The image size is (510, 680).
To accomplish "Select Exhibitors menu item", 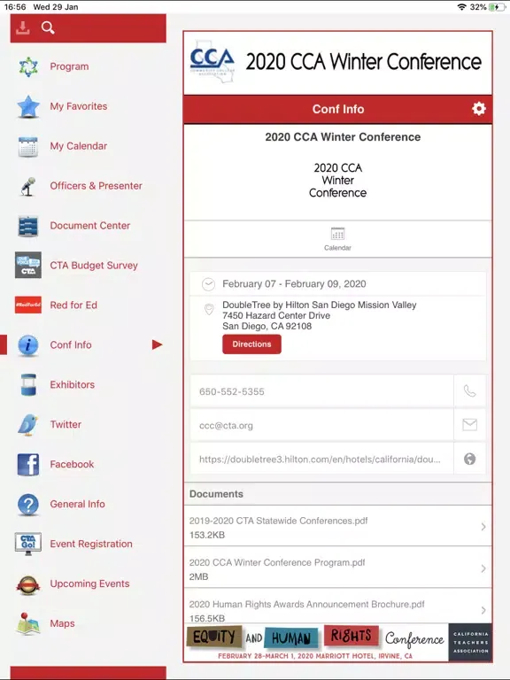I will pos(72,384).
